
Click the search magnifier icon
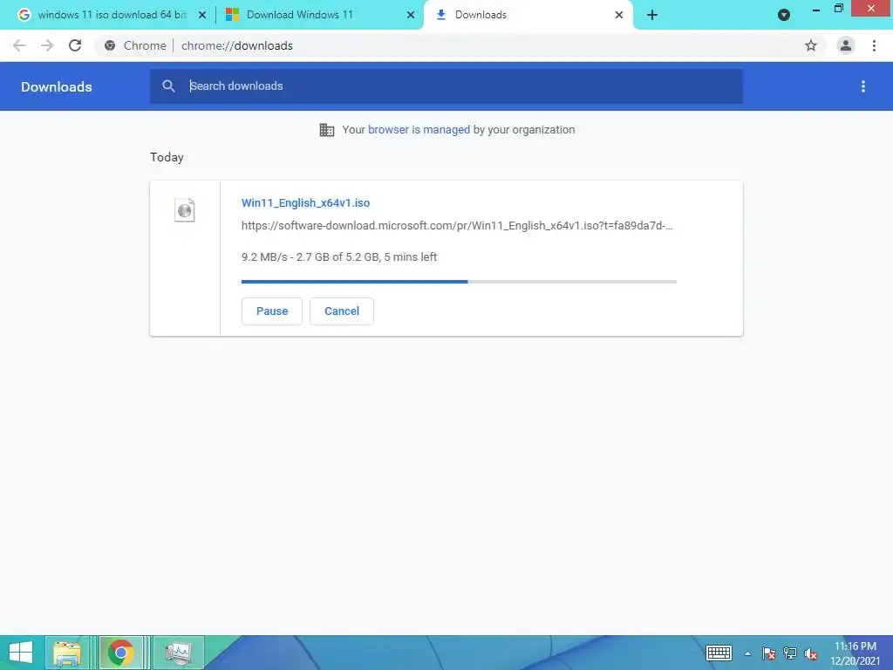pos(168,86)
